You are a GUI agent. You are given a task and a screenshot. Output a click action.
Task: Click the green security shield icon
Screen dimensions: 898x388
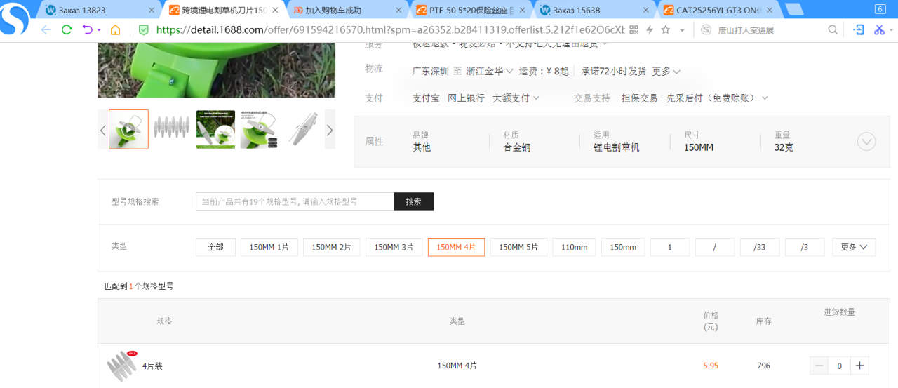(143, 29)
